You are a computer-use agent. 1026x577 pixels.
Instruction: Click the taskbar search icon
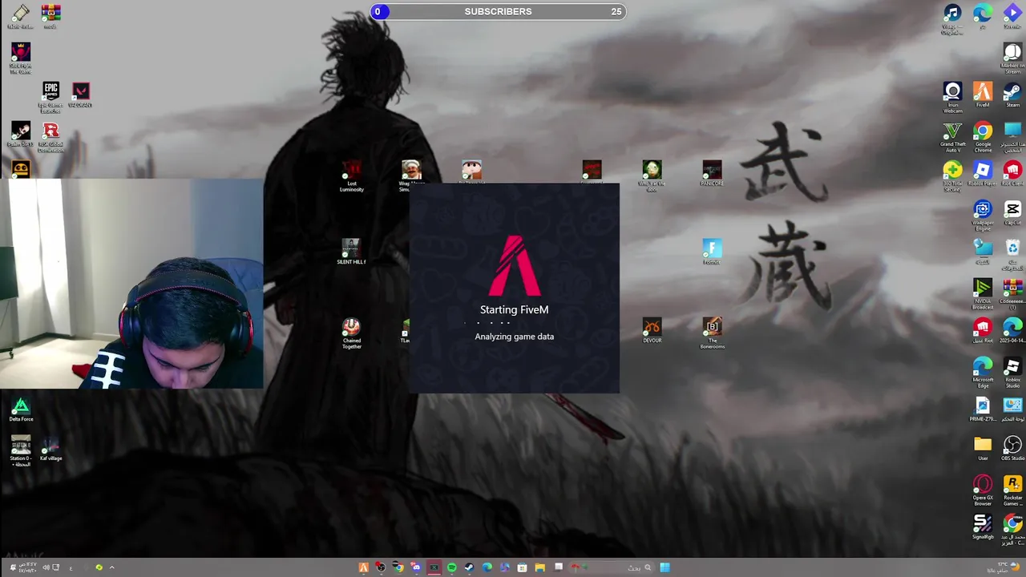click(x=648, y=567)
